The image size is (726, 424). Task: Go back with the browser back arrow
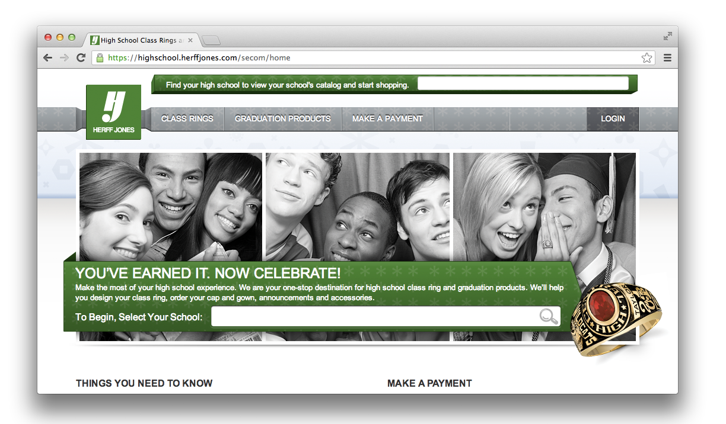click(x=48, y=58)
